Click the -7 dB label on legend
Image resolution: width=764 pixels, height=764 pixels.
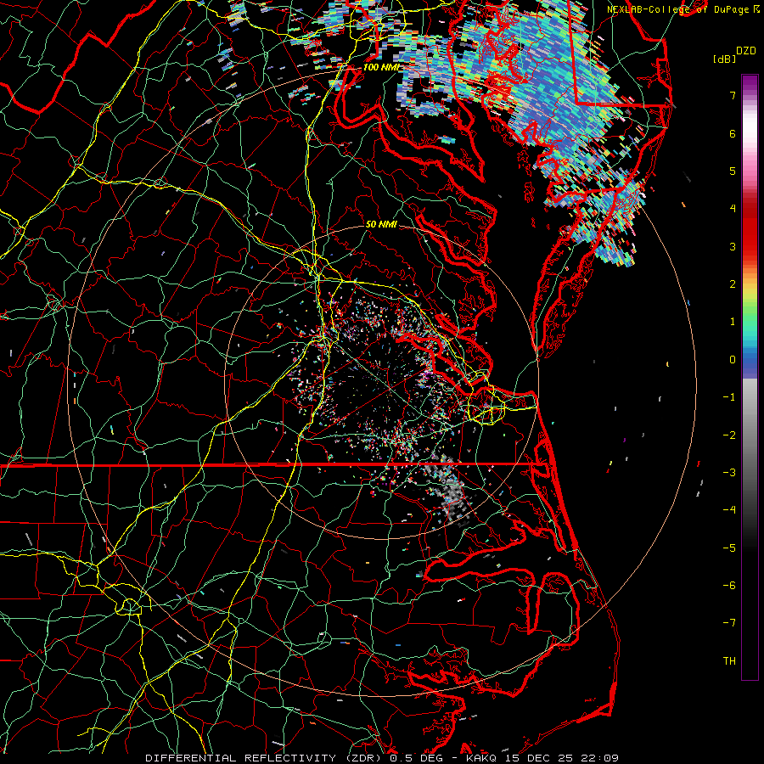point(729,623)
